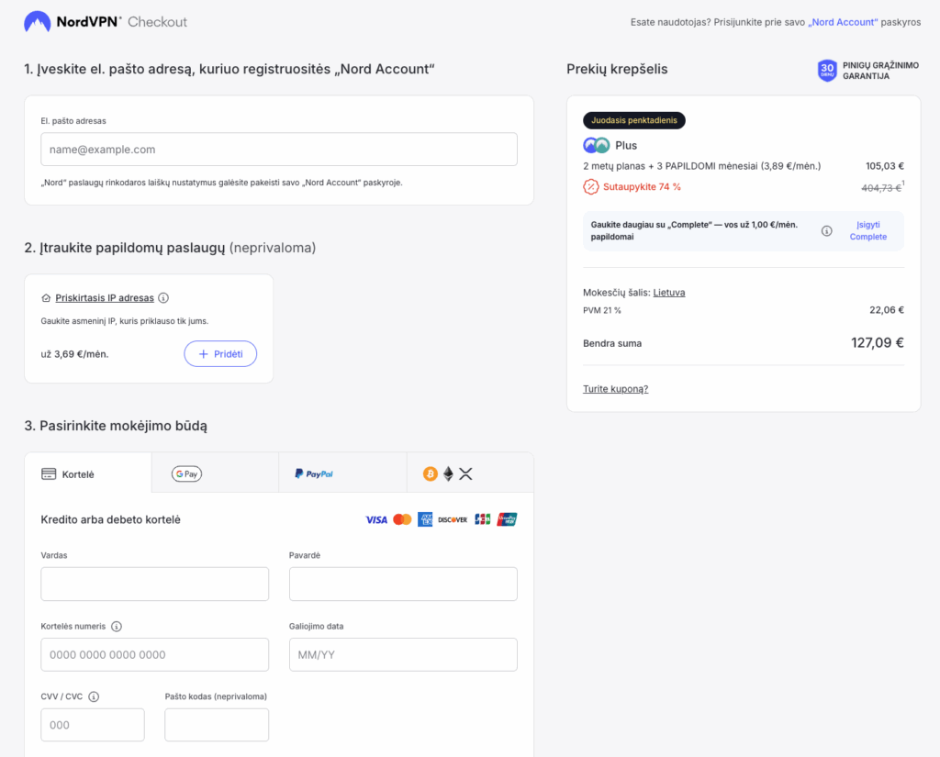This screenshot has height=757, width=940.
Task: Select the Kortelė payment tab
Action: pos(87,473)
